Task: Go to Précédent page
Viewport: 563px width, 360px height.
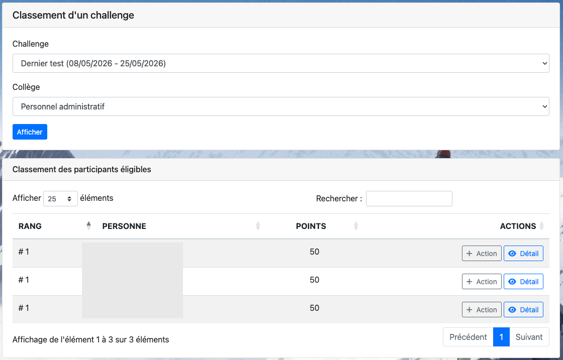Action: pyautogui.click(x=468, y=337)
